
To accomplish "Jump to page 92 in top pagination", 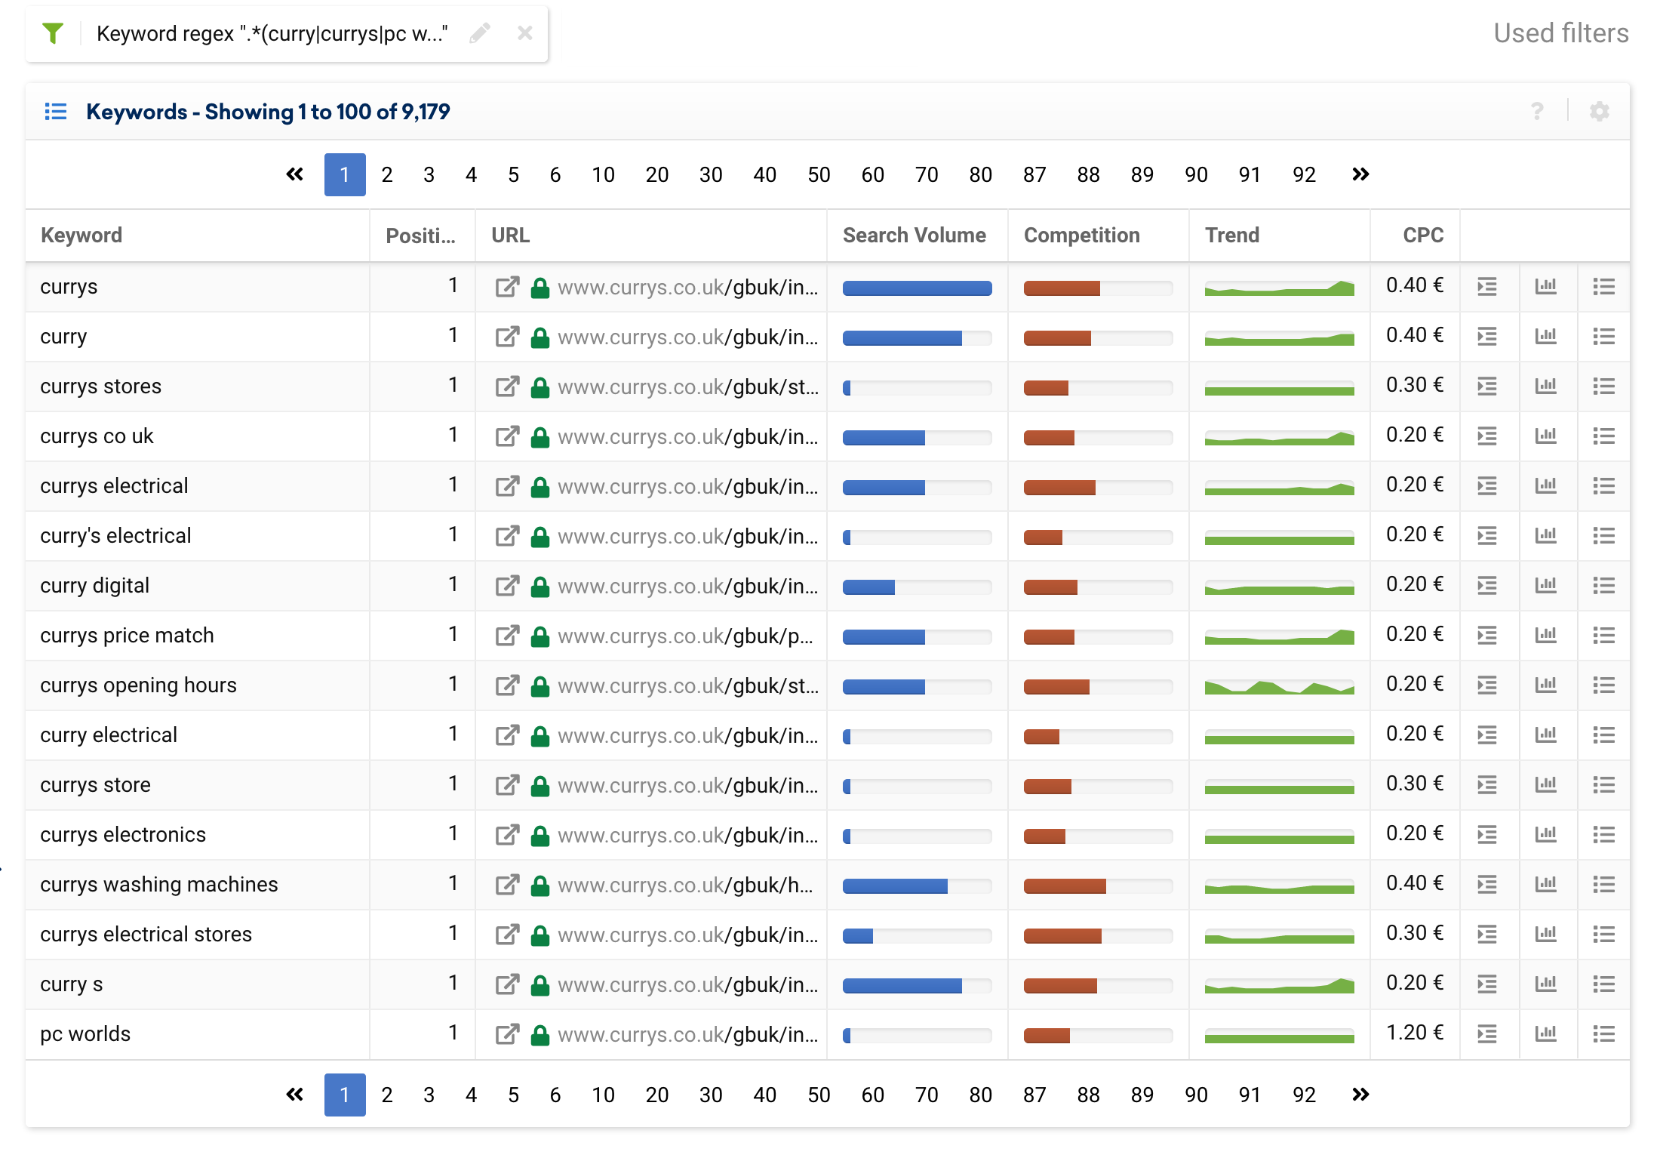I will (x=1304, y=175).
